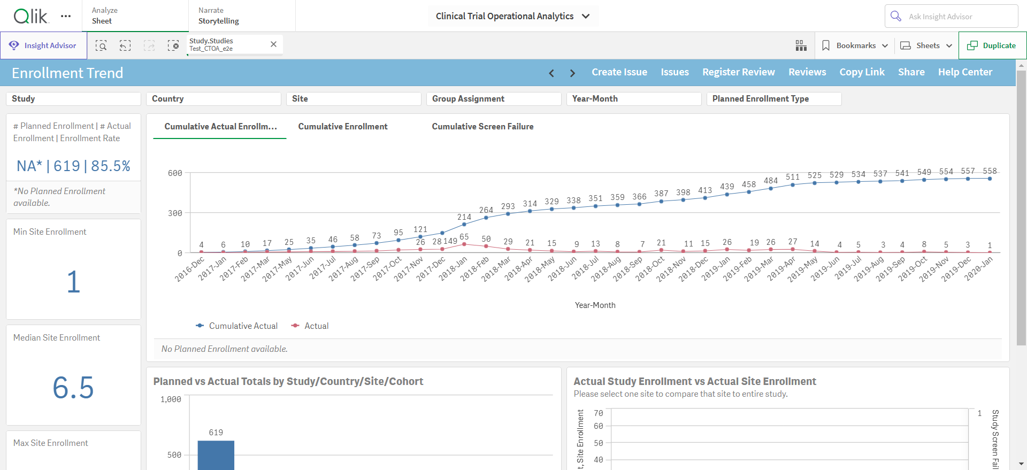Click Median Site Enrollment value 6.5

pyautogui.click(x=73, y=388)
